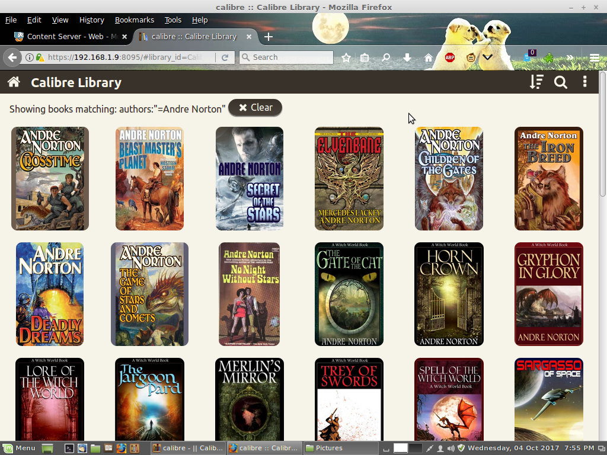Open Adblock Plus ABP icon

click(449, 57)
